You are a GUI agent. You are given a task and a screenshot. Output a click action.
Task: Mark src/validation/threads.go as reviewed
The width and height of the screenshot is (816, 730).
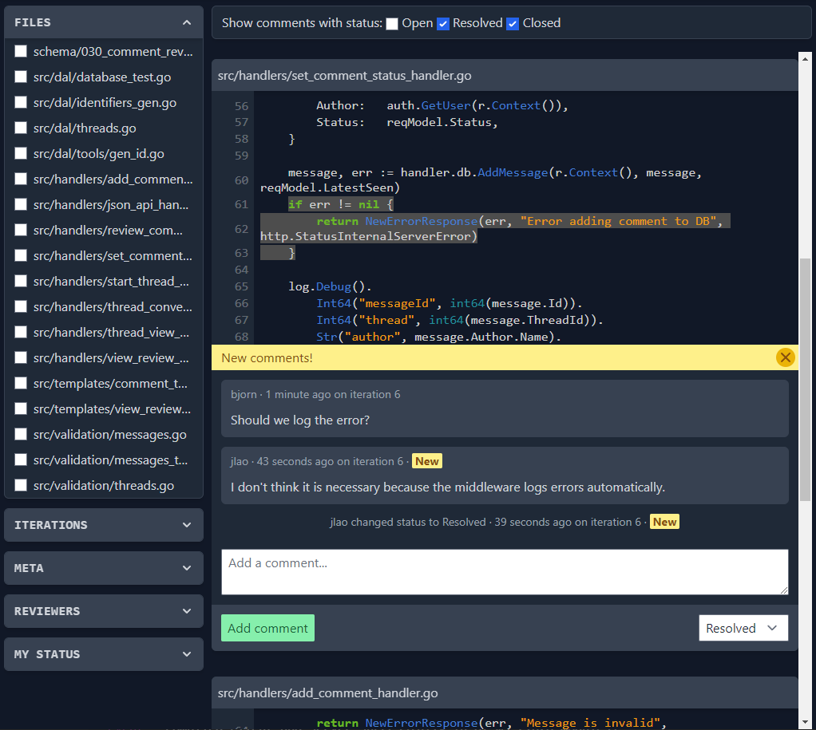point(20,485)
